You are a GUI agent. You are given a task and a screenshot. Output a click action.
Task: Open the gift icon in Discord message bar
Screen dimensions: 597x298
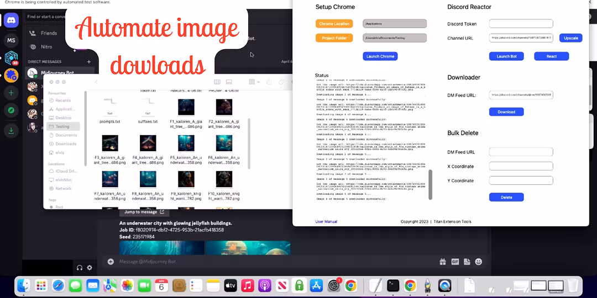point(442,262)
